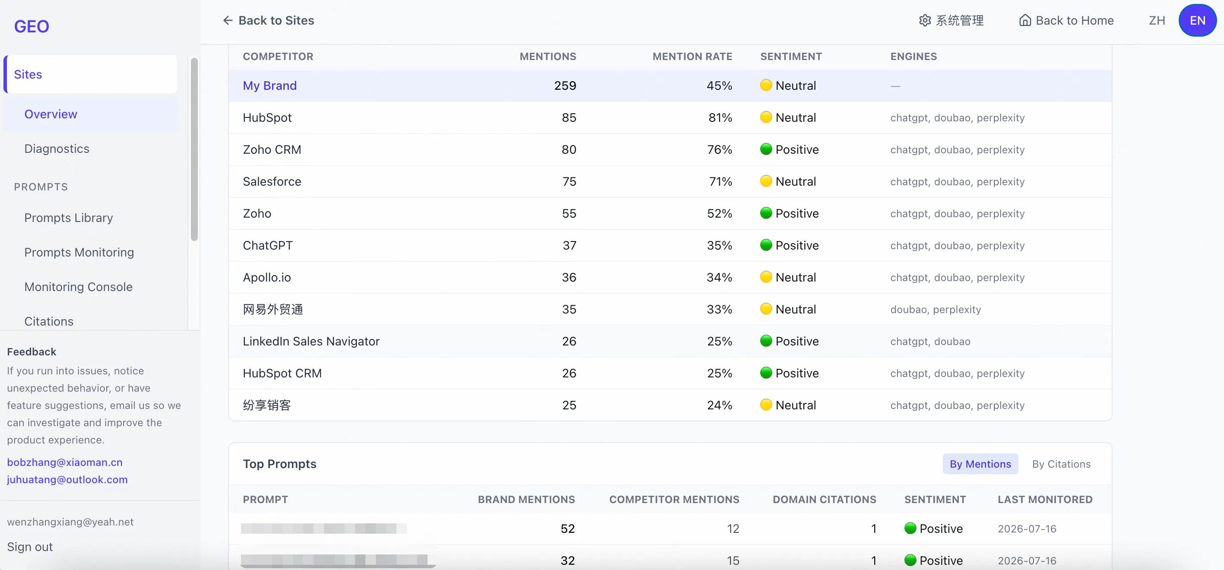
Task: Click the back arrow icon beside Back to Sites
Action: pyautogui.click(x=228, y=20)
